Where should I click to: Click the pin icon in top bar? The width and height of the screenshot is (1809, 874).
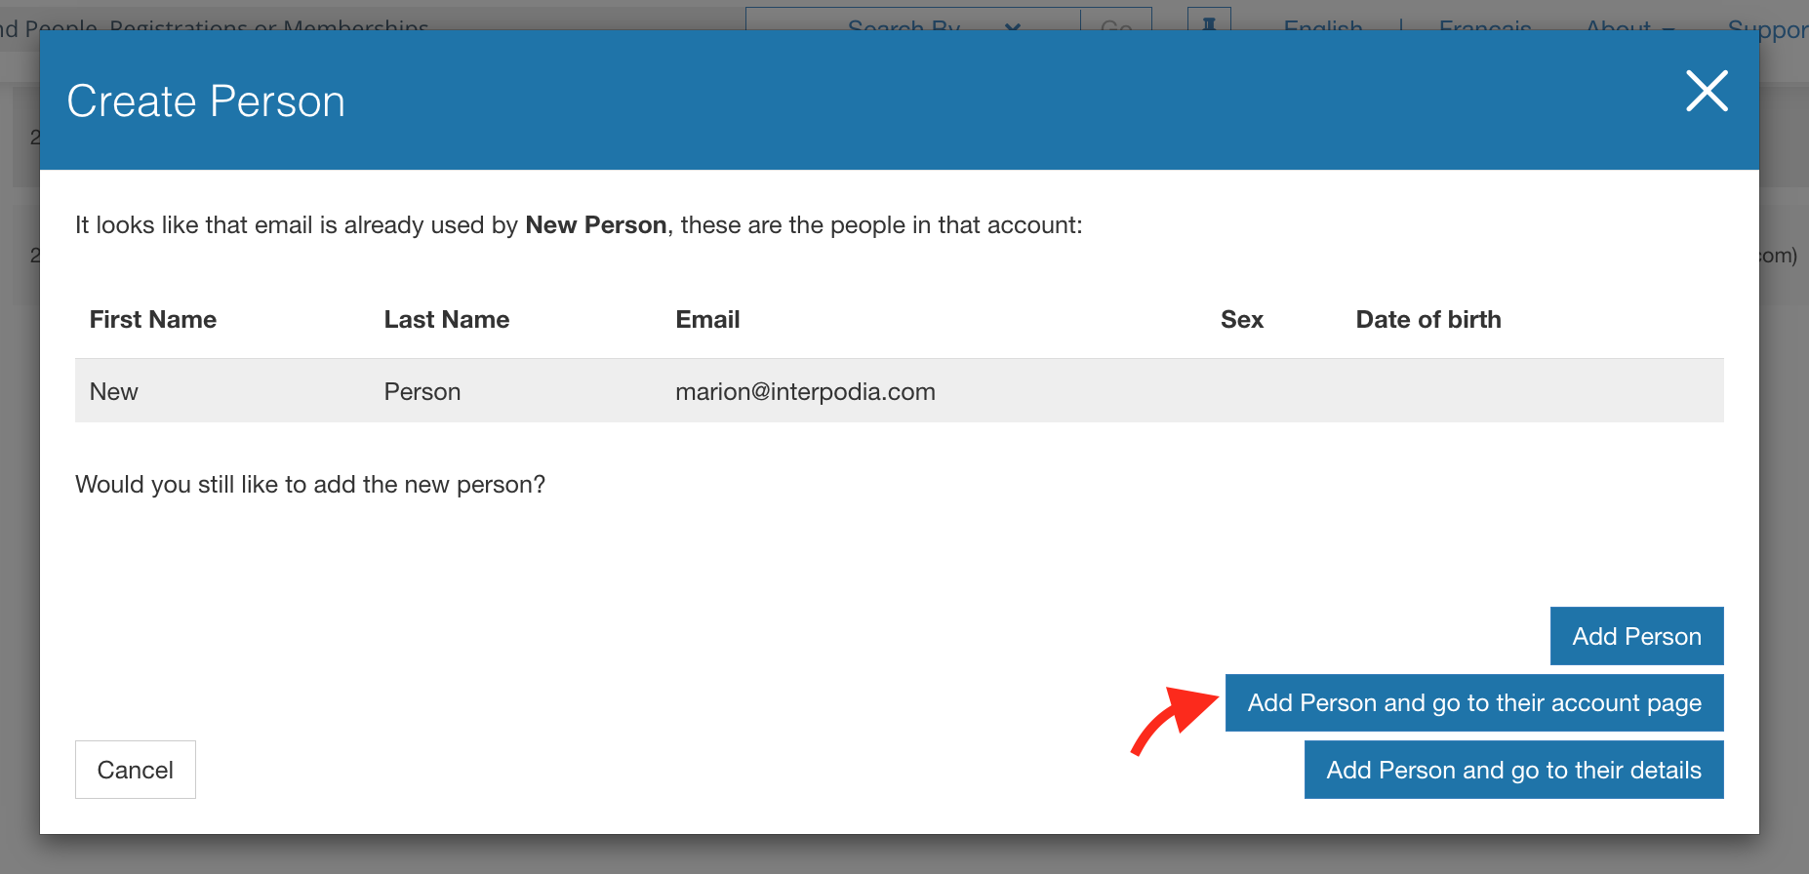click(x=1209, y=21)
